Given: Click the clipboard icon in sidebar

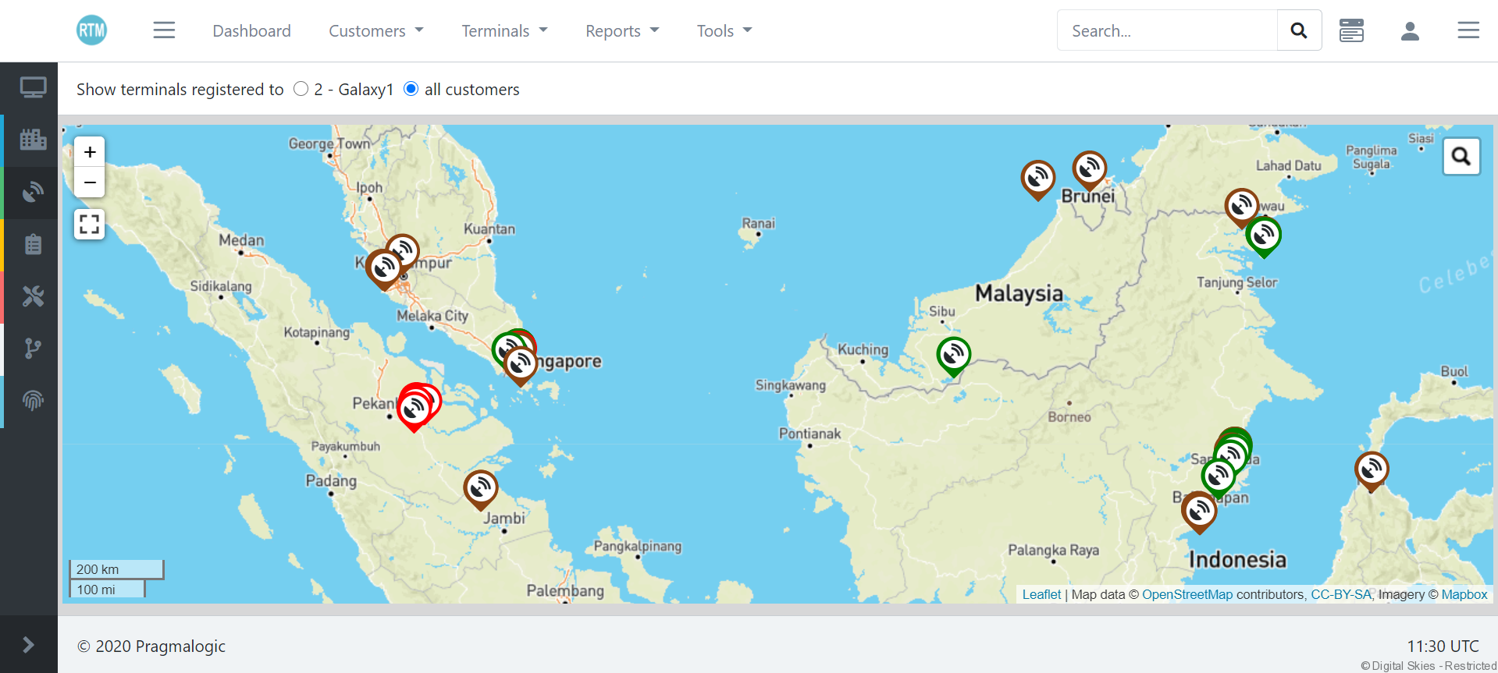Looking at the screenshot, I should [32, 245].
